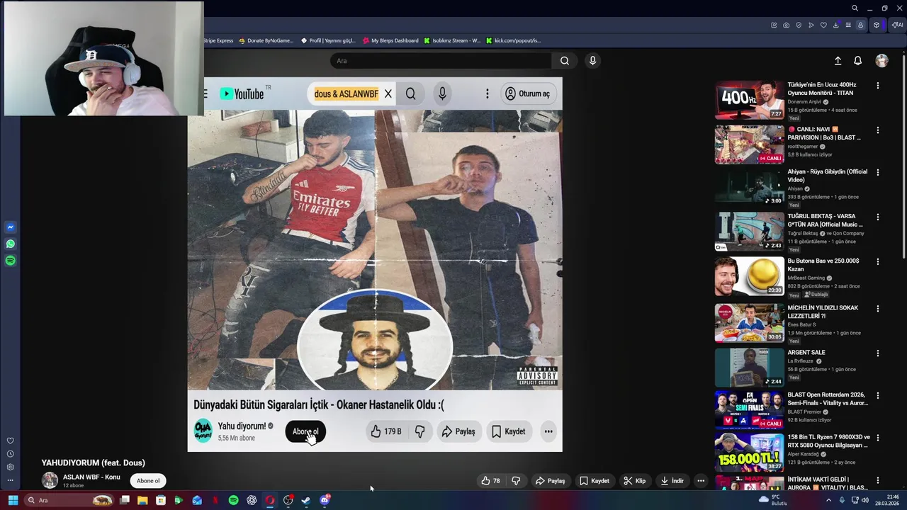
Task: Open browser tab search magnifier in title bar
Action: tap(855, 8)
